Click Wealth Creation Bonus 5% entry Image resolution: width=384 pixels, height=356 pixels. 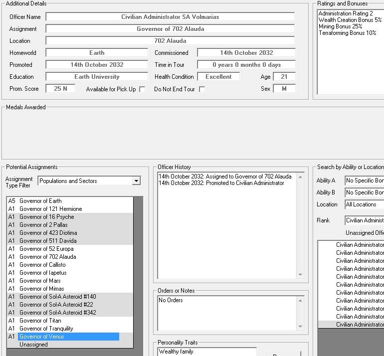[350, 20]
